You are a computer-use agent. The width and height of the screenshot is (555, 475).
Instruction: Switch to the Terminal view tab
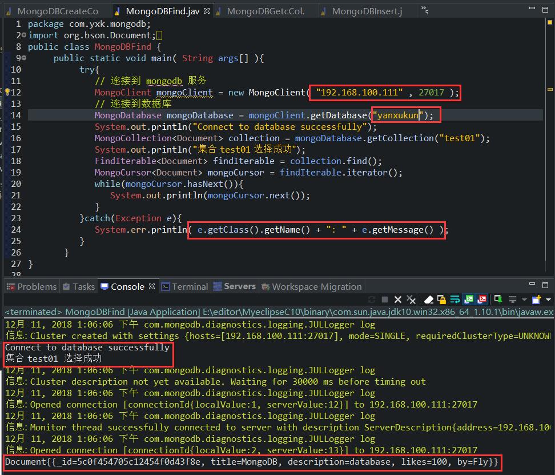[x=185, y=286]
